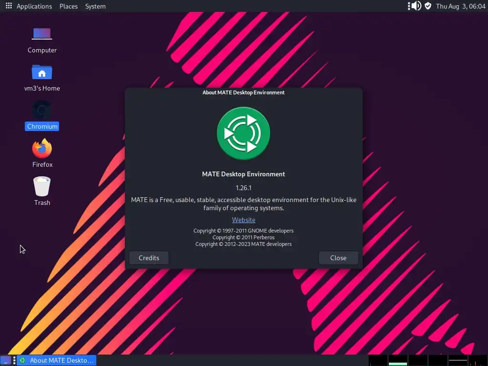Image resolution: width=488 pixels, height=366 pixels.
Task: Click the About MATE Desktop Environment dialog title
Action: [244, 92]
